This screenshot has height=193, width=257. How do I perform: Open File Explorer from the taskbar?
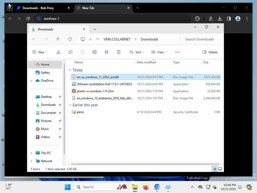point(135,187)
